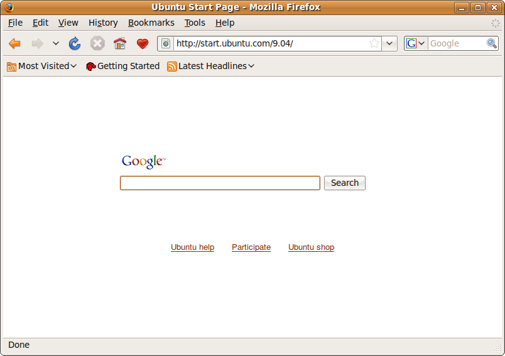Click the Forward arrow button
The height and width of the screenshot is (356, 505).
pos(37,43)
